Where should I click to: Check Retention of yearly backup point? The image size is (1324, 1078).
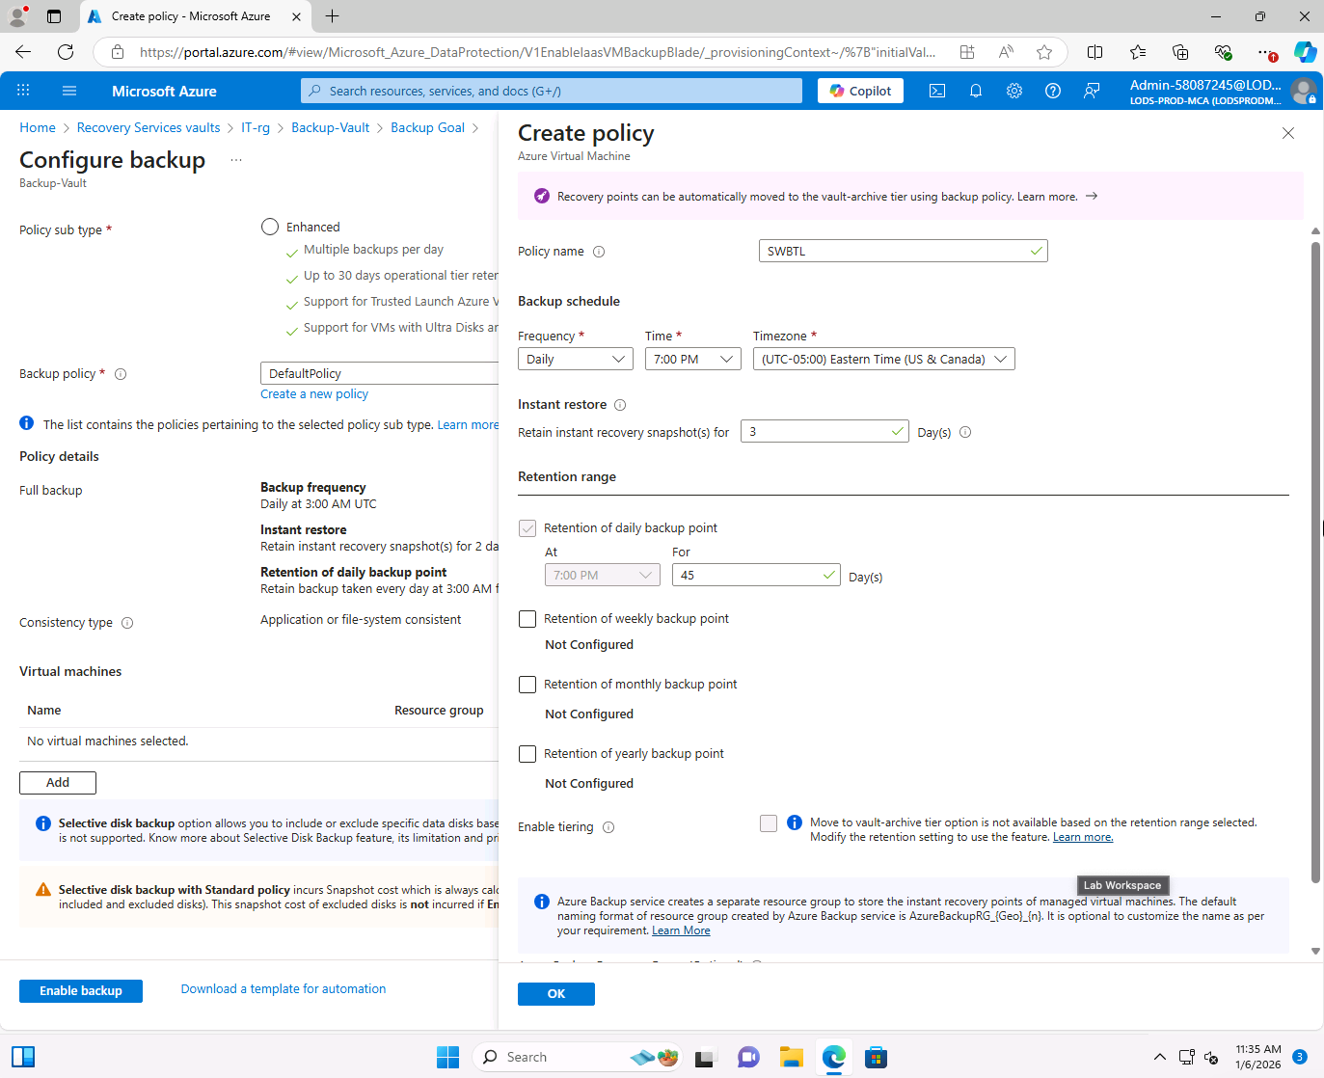click(527, 754)
